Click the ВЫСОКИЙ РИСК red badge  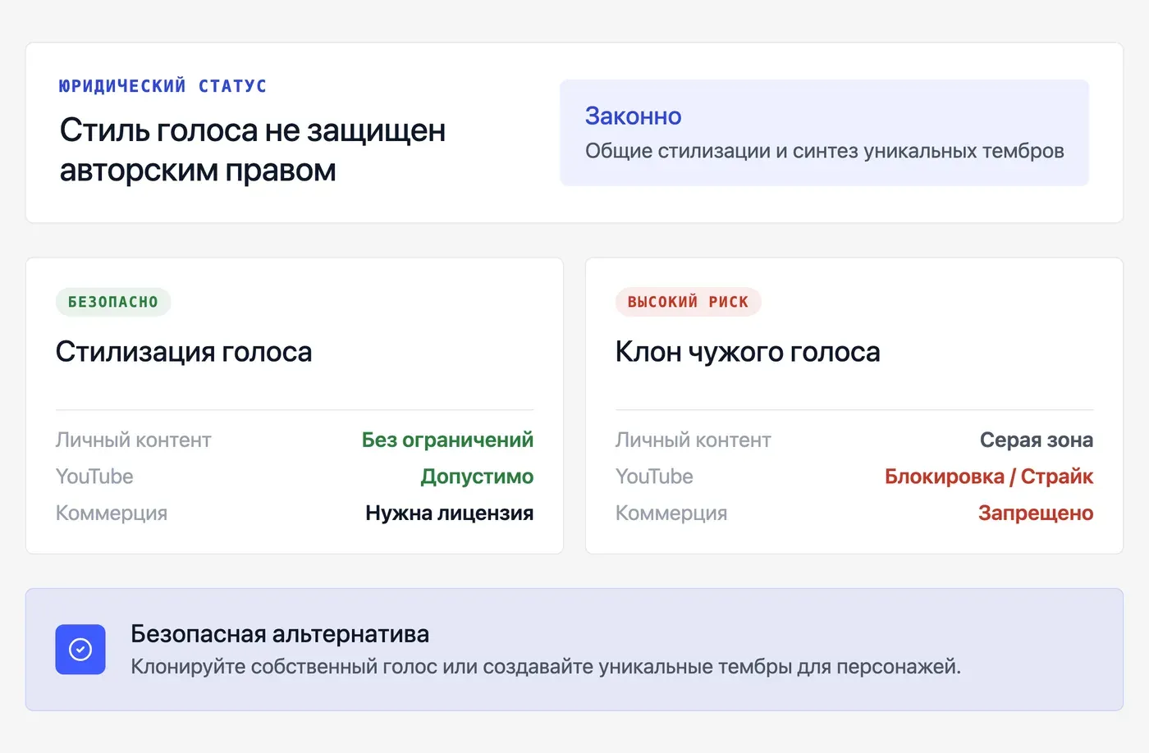(688, 302)
